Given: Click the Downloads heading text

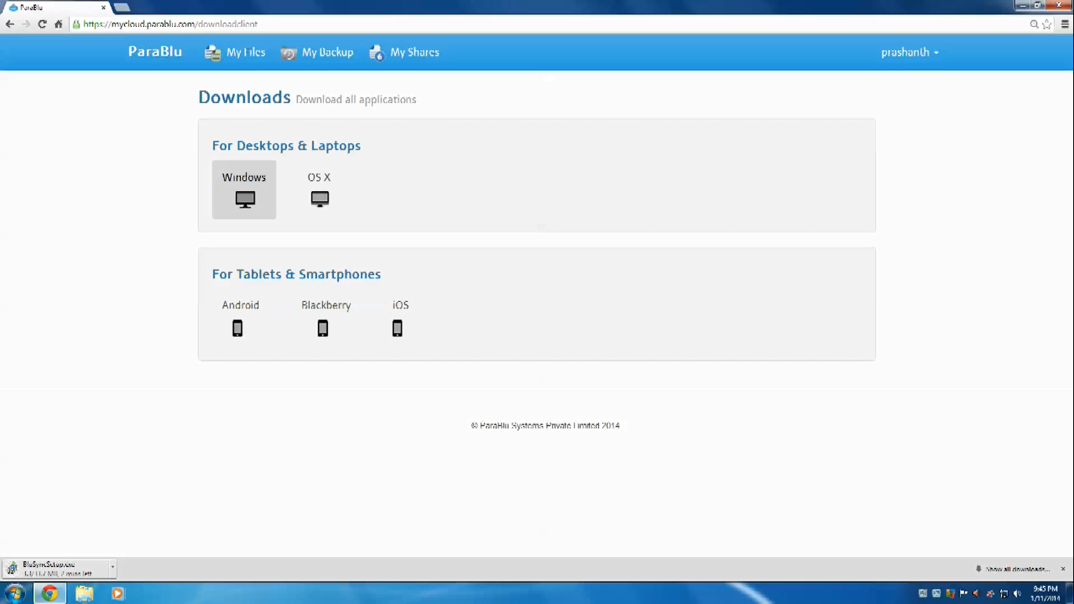Looking at the screenshot, I should point(245,98).
